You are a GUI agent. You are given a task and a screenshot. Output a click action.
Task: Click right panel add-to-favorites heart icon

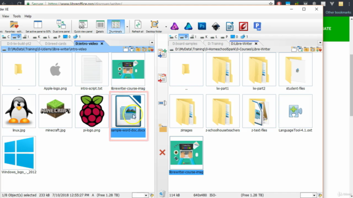tap(319, 49)
